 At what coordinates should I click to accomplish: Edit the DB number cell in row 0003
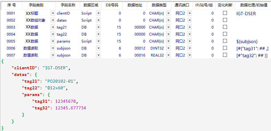point(112,27)
